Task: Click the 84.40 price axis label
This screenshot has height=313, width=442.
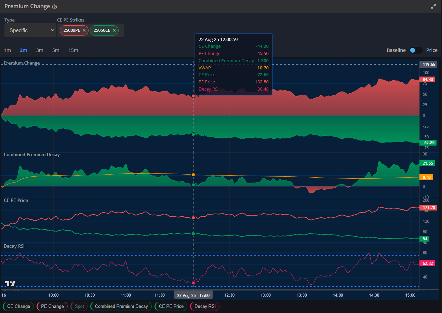Action: (x=428, y=79)
